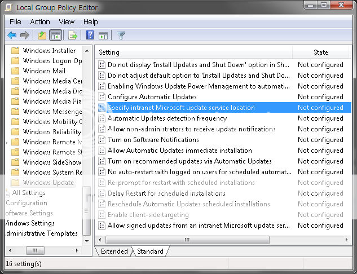This screenshot has width=357, height=274.
Task: Sort by the Setting column header
Action: click(x=109, y=52)
